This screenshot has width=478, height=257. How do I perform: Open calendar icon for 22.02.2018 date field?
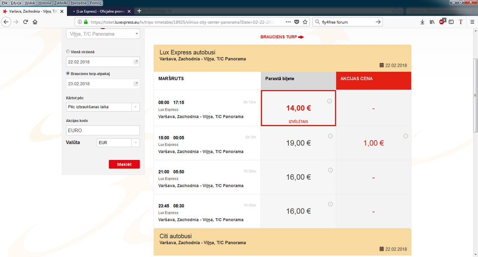(x=136, y=62)
